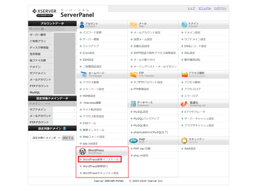This screenshot has width=257, height=191.
Task: Open .htaccess編集
Action: point(92,103)
